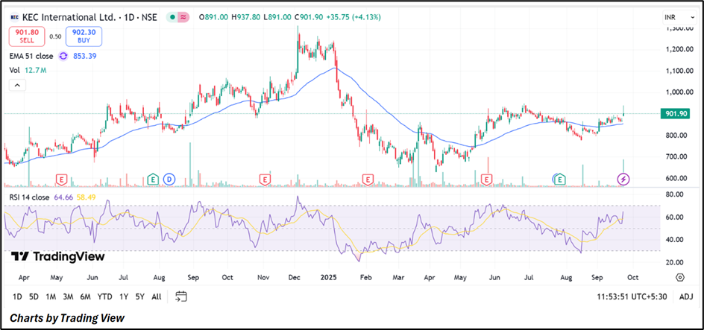
Task: Click the pink data-mode wave icon
Action: (x=183, y=17)
